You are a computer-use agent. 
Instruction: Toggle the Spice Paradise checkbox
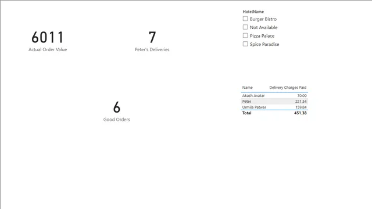(245, 44)
